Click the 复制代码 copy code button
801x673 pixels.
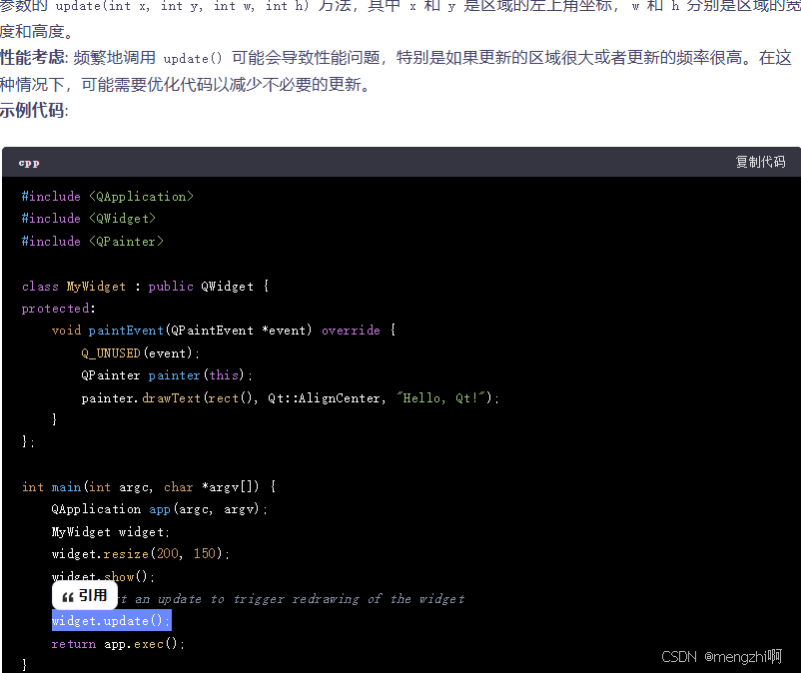[x=760, y=162]
